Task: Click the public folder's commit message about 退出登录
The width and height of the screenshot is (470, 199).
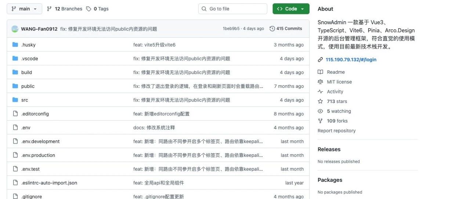Action: [x=198, y=86]
